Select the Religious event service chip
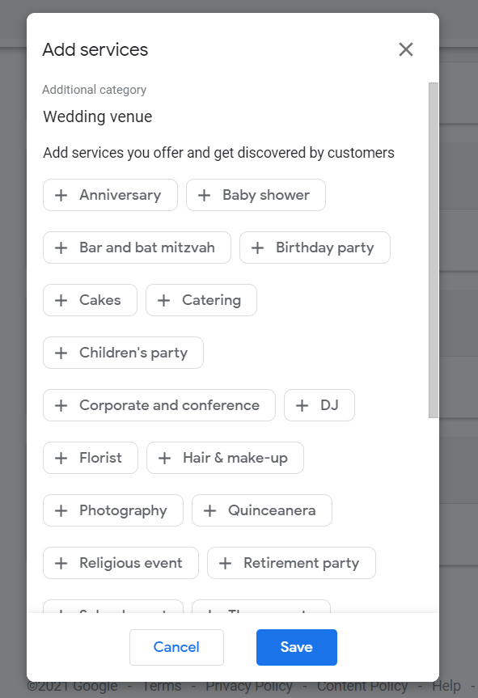478x698 pixels. (x=120, y=563)
